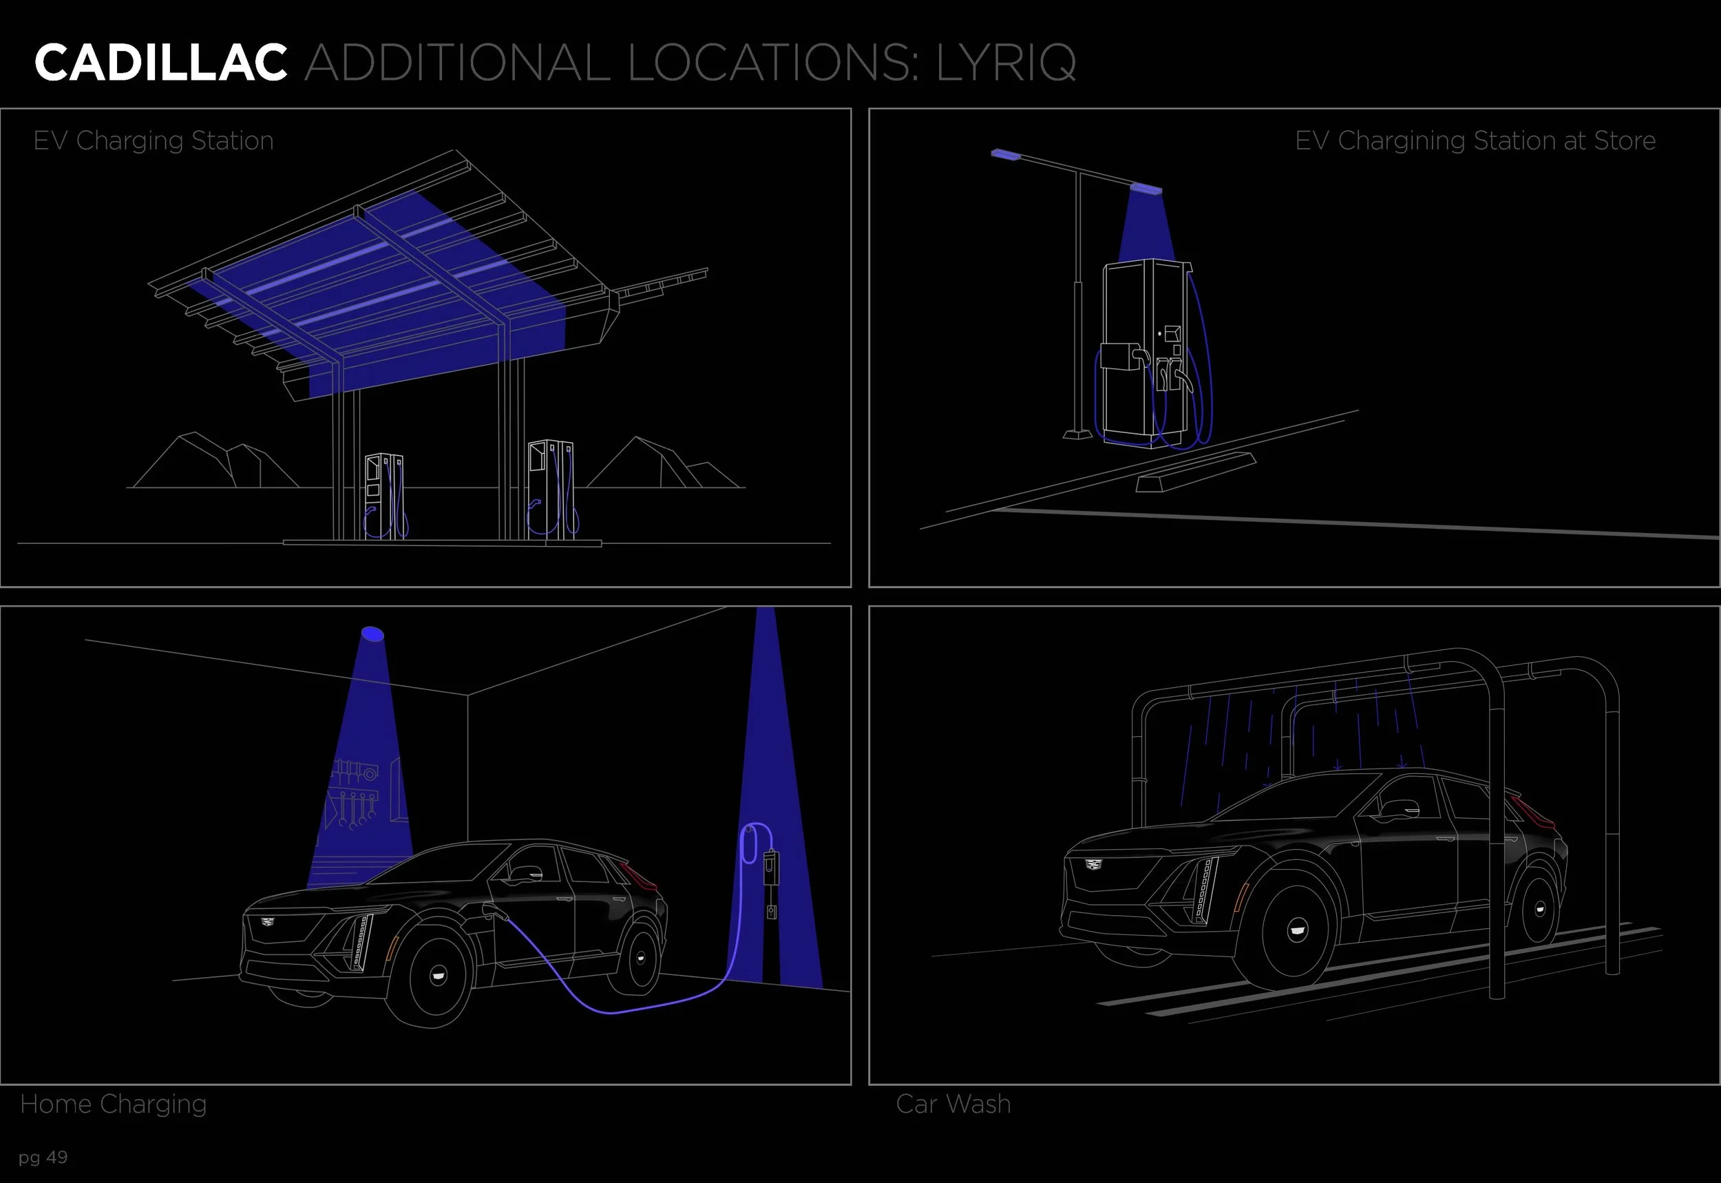Click the 'EV Chargining Station at Store' label
This screenshot has width=1721, height=1183.
[x=1475, y=141]
